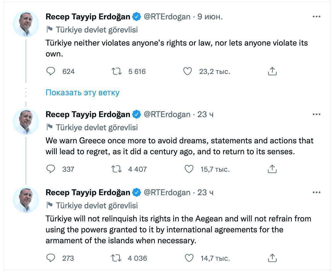Viewport: 335px width, 273px height.
Task: Click 'Показать эту ветку' thread link
Action: point(82,93)
